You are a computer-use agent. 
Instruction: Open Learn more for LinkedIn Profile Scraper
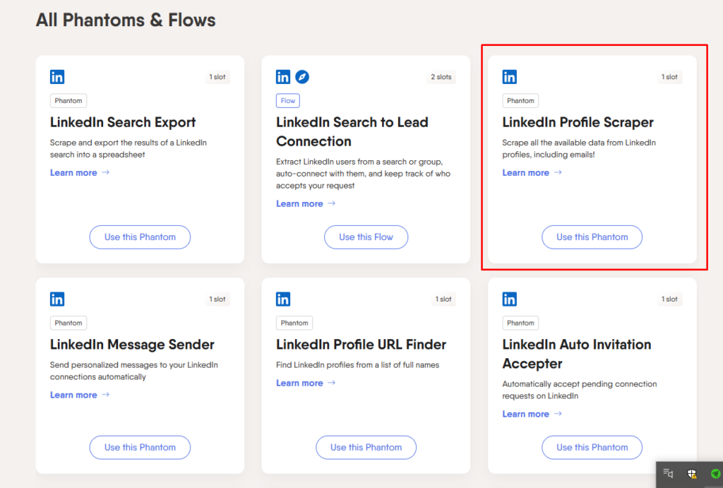(x=526, y=172)
